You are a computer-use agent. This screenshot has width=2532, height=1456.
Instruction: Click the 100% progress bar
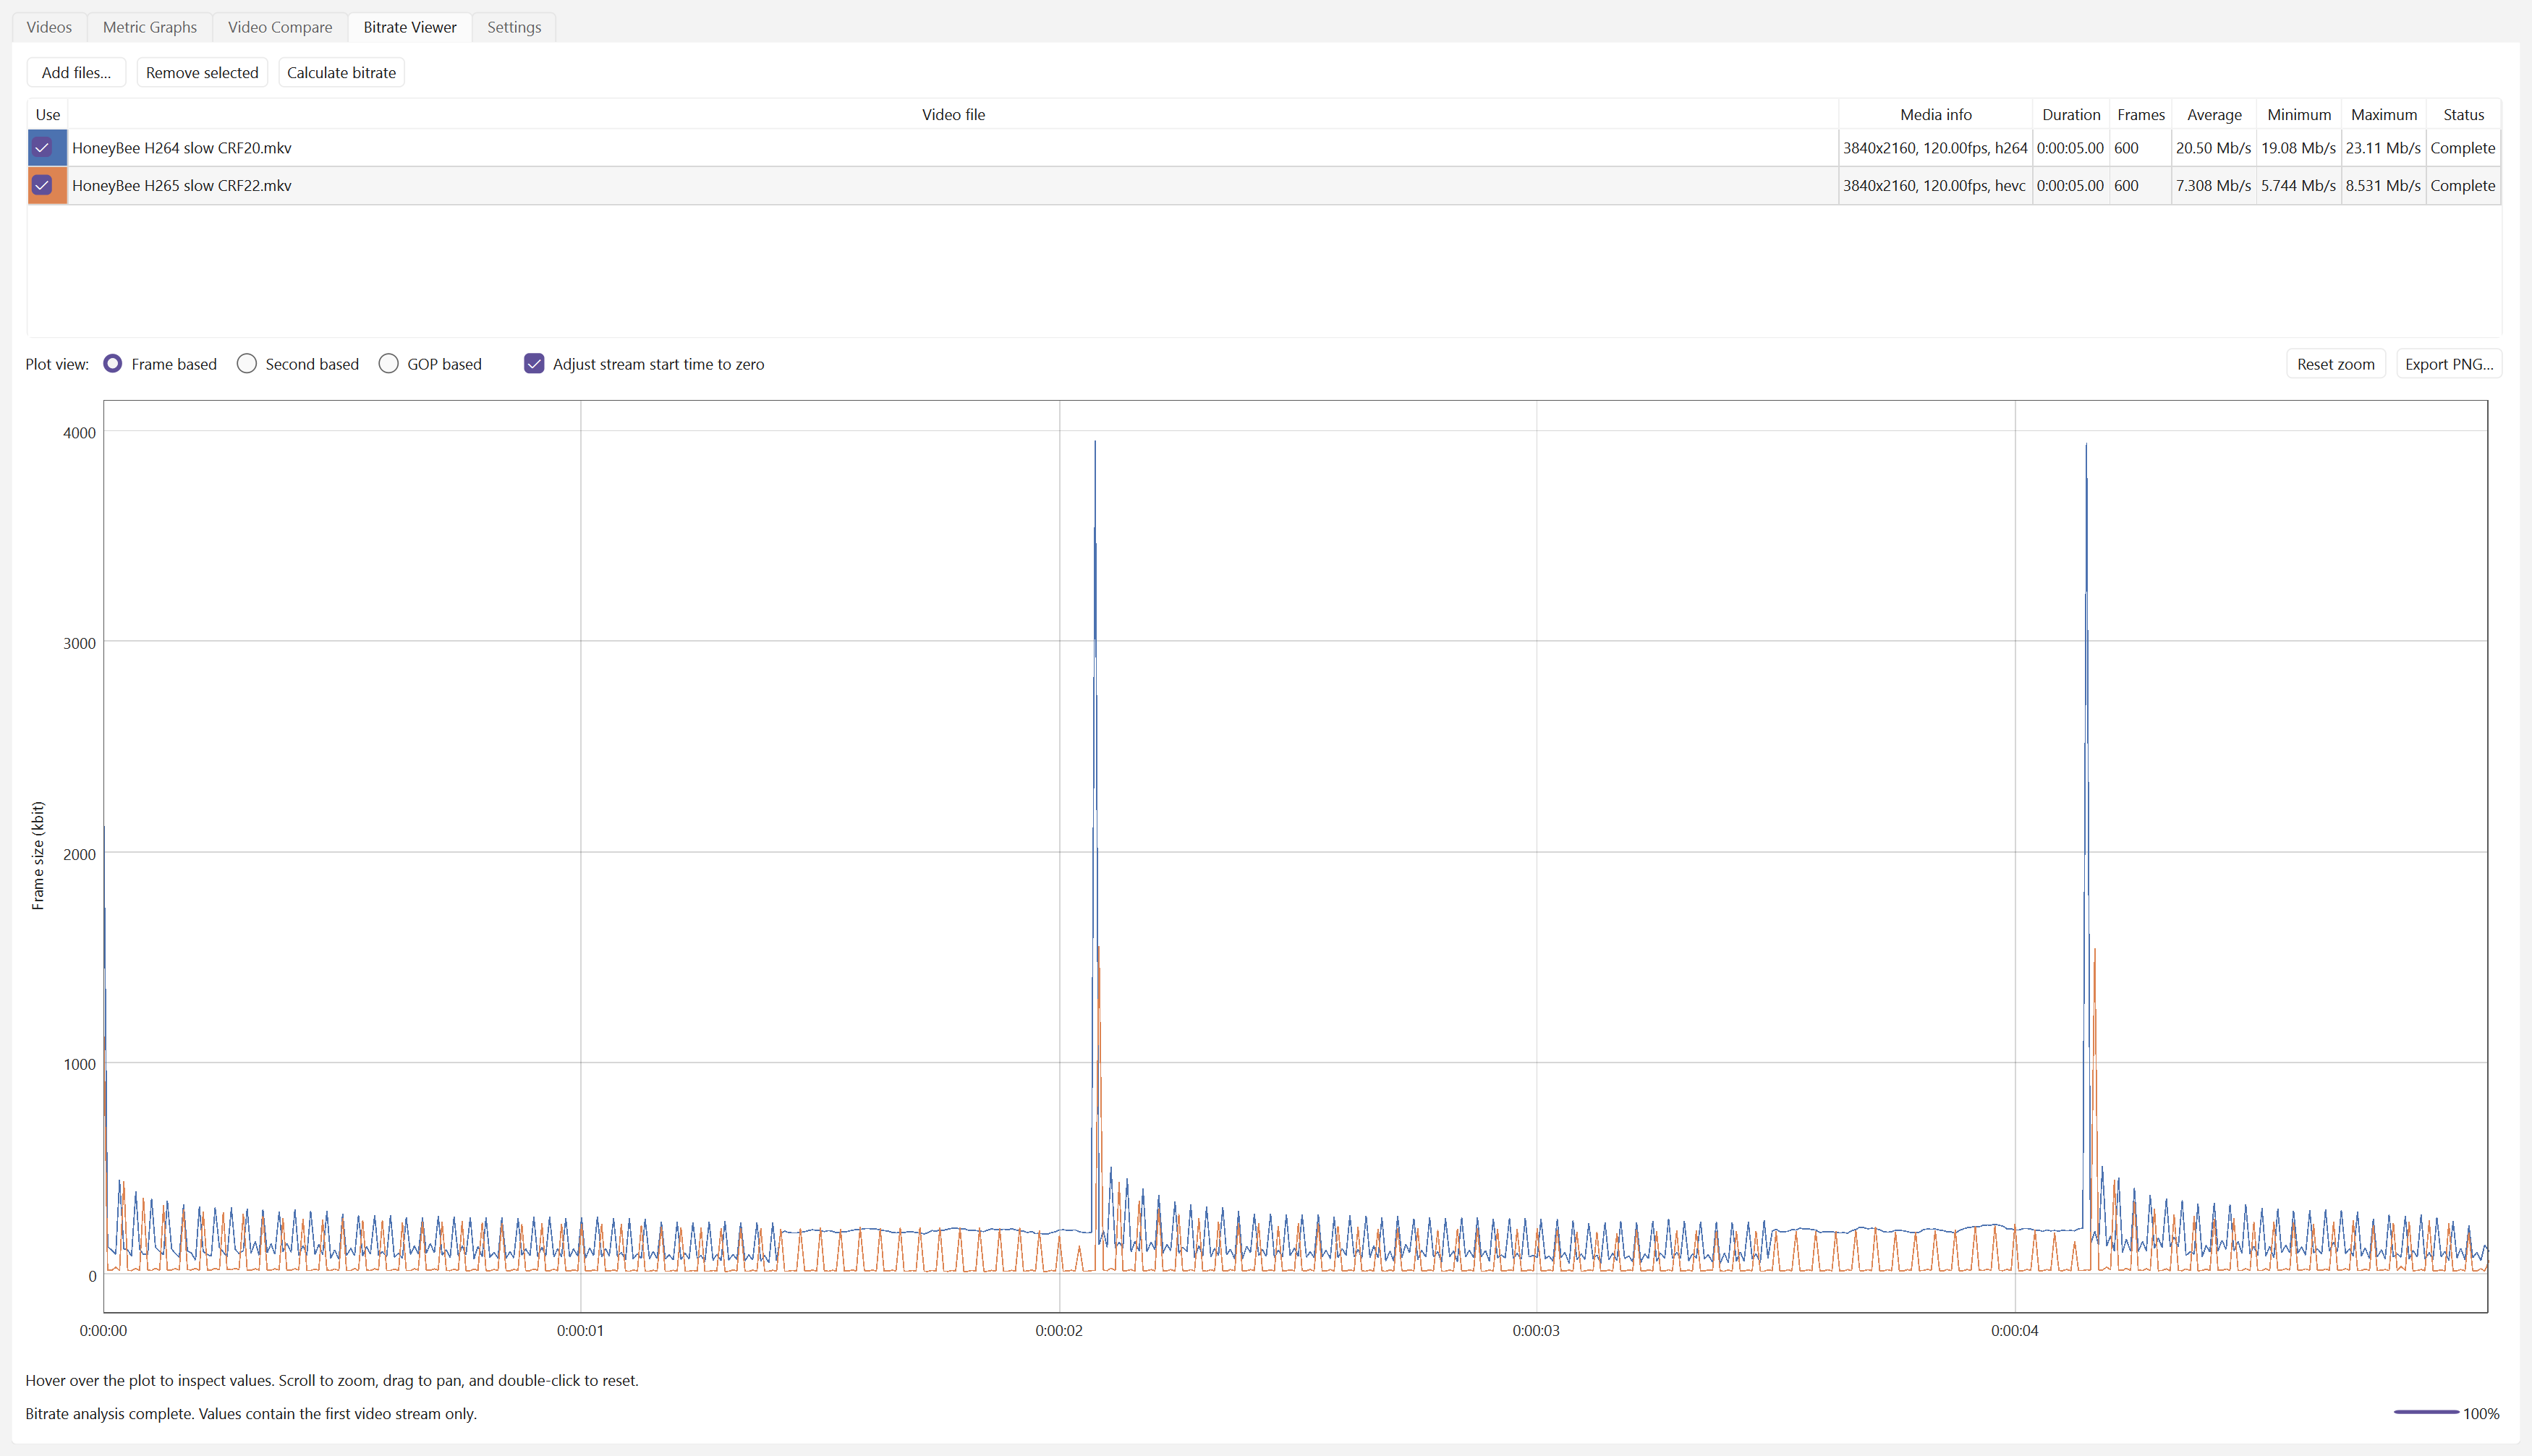2426,1412
